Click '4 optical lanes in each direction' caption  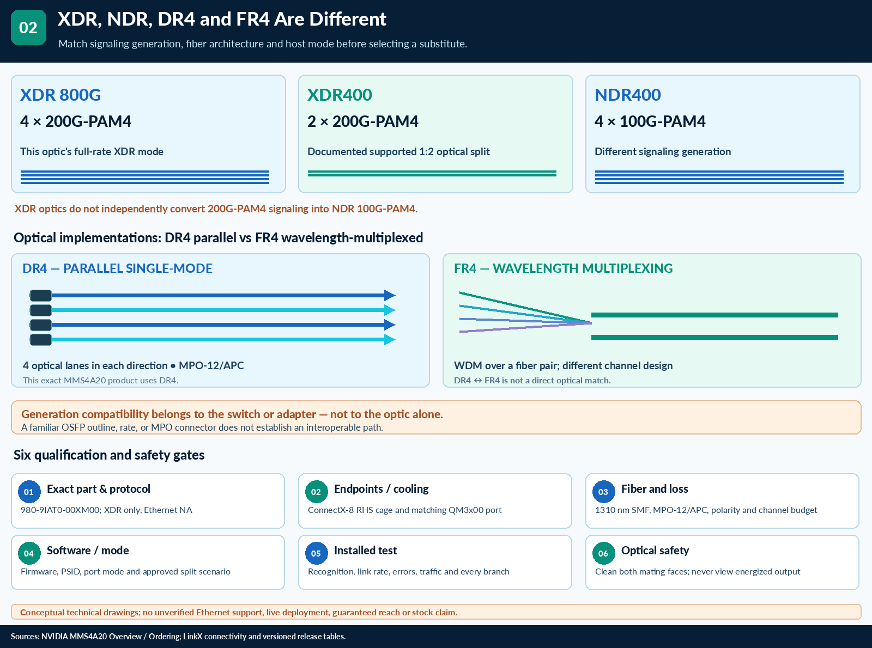click(x=134, y=366)
